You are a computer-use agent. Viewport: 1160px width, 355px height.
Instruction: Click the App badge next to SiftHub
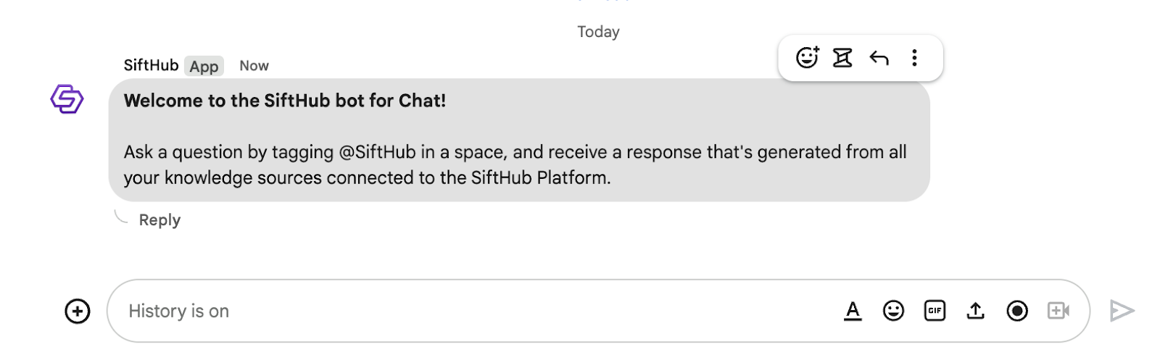[x=204, y=67]
